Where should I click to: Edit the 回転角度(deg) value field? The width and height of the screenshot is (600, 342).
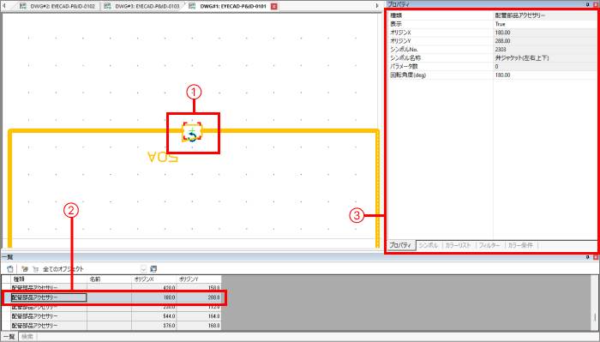pos(545,75)
